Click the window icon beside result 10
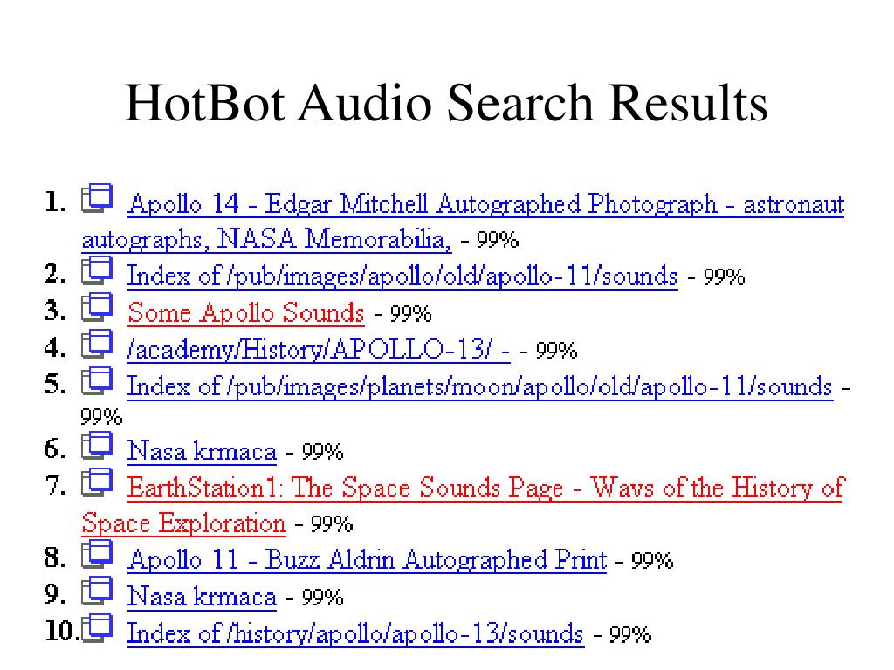The image size is (894, 670). 97,628
